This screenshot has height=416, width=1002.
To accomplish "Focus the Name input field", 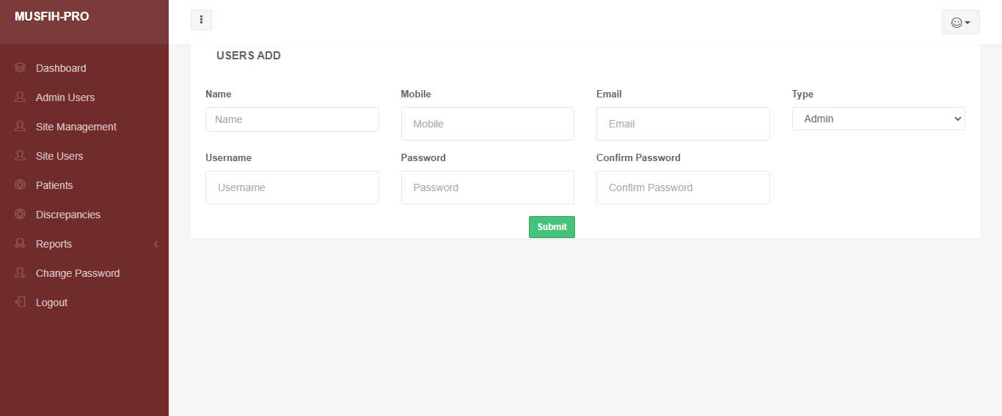I will pos(292,119).
